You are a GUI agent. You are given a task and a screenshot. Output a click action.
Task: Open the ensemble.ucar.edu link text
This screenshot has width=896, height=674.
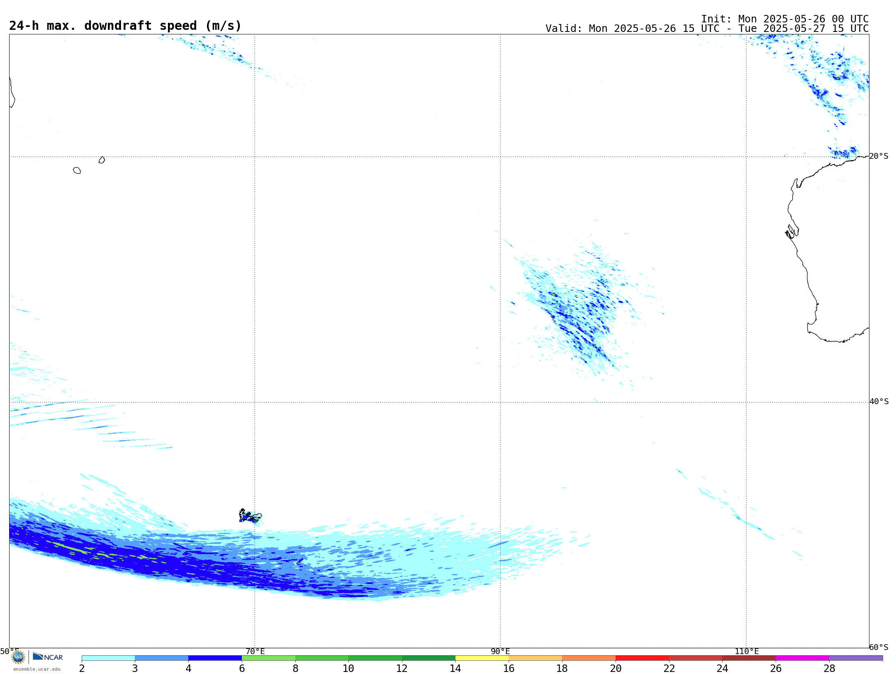tap(37, 669)
